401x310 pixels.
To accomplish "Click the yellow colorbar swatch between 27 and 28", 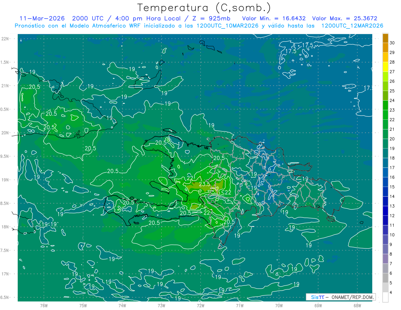I will point(385,67).
